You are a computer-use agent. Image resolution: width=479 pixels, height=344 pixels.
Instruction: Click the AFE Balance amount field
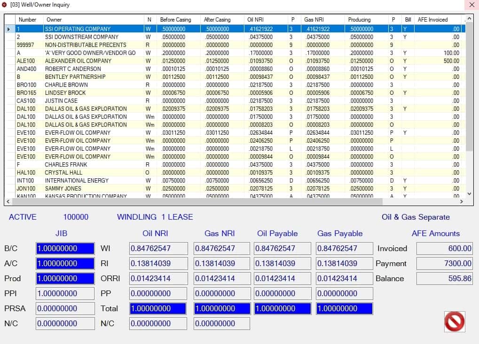[445, 278]
